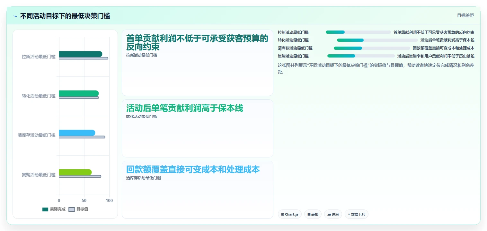Screen dimensions: 487x231
Task: Click the blue 清库存活动 actual bar in chart
Action: [x=77, y=133]
